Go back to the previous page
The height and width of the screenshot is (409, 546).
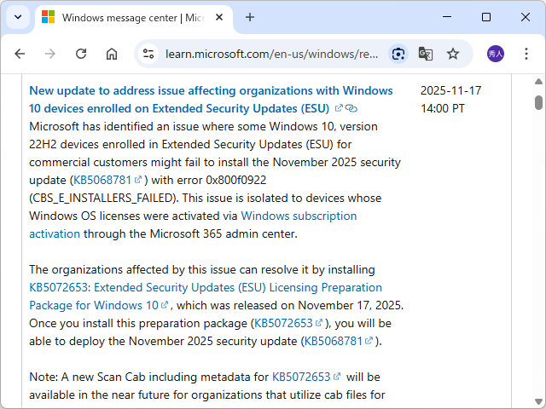tap(20, 54)
